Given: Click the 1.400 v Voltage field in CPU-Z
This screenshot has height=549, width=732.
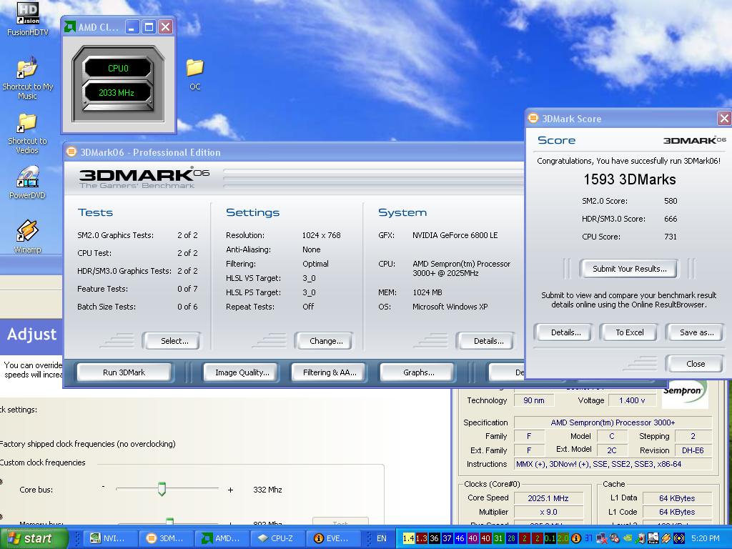Looking at the screenshot, I should [x=631, y=400].
